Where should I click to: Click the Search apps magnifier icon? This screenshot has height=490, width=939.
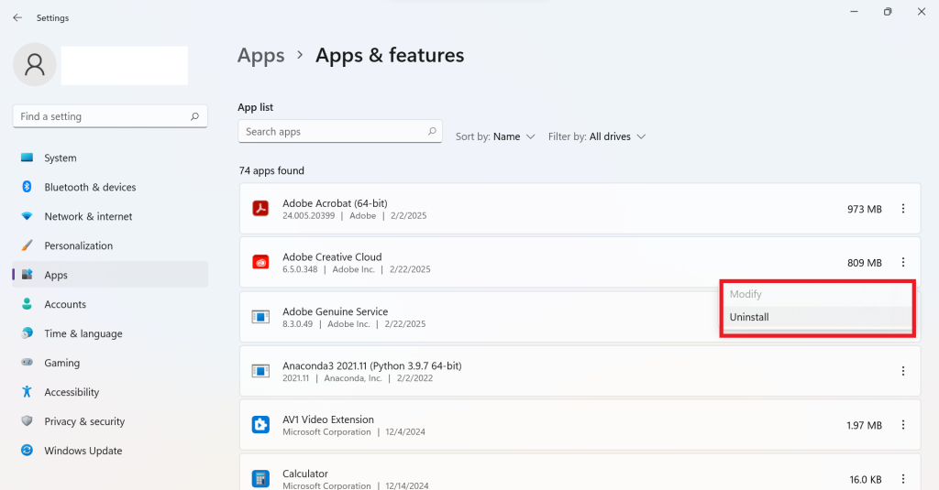tap(432, 132)
